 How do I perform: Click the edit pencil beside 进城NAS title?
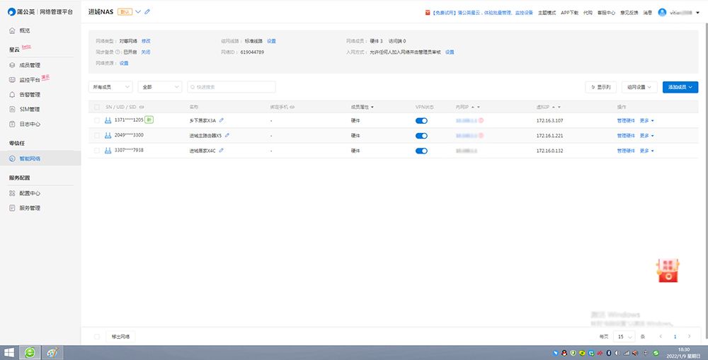147,12
